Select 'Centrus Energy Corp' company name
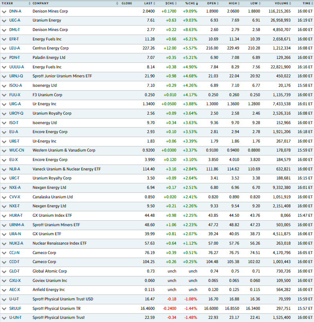This screenshot has height=322, width=314. (51, 48)
